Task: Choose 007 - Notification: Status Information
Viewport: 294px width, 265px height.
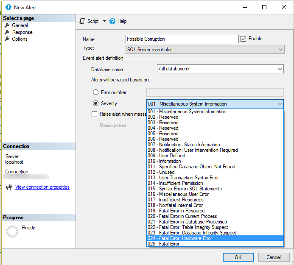Action: [215, 145]
